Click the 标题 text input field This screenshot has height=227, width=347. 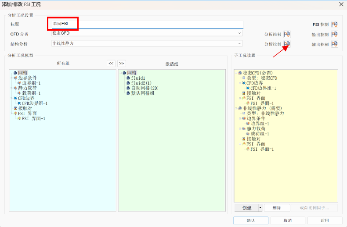pos(145,24)
